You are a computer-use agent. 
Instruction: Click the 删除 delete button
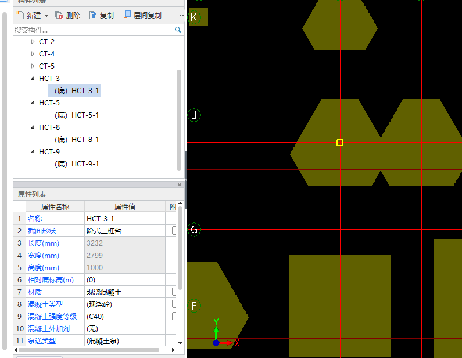[x=68, y=15]
